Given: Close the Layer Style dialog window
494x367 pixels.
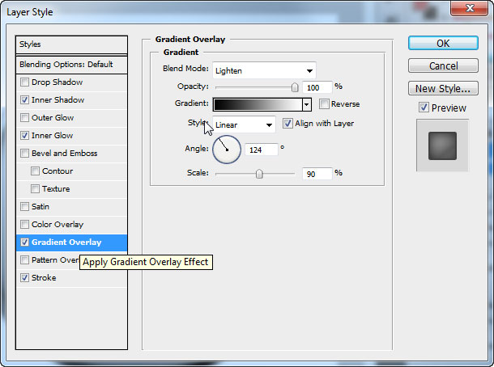Looking at the screenshot, I should click(x=471, y=7).
